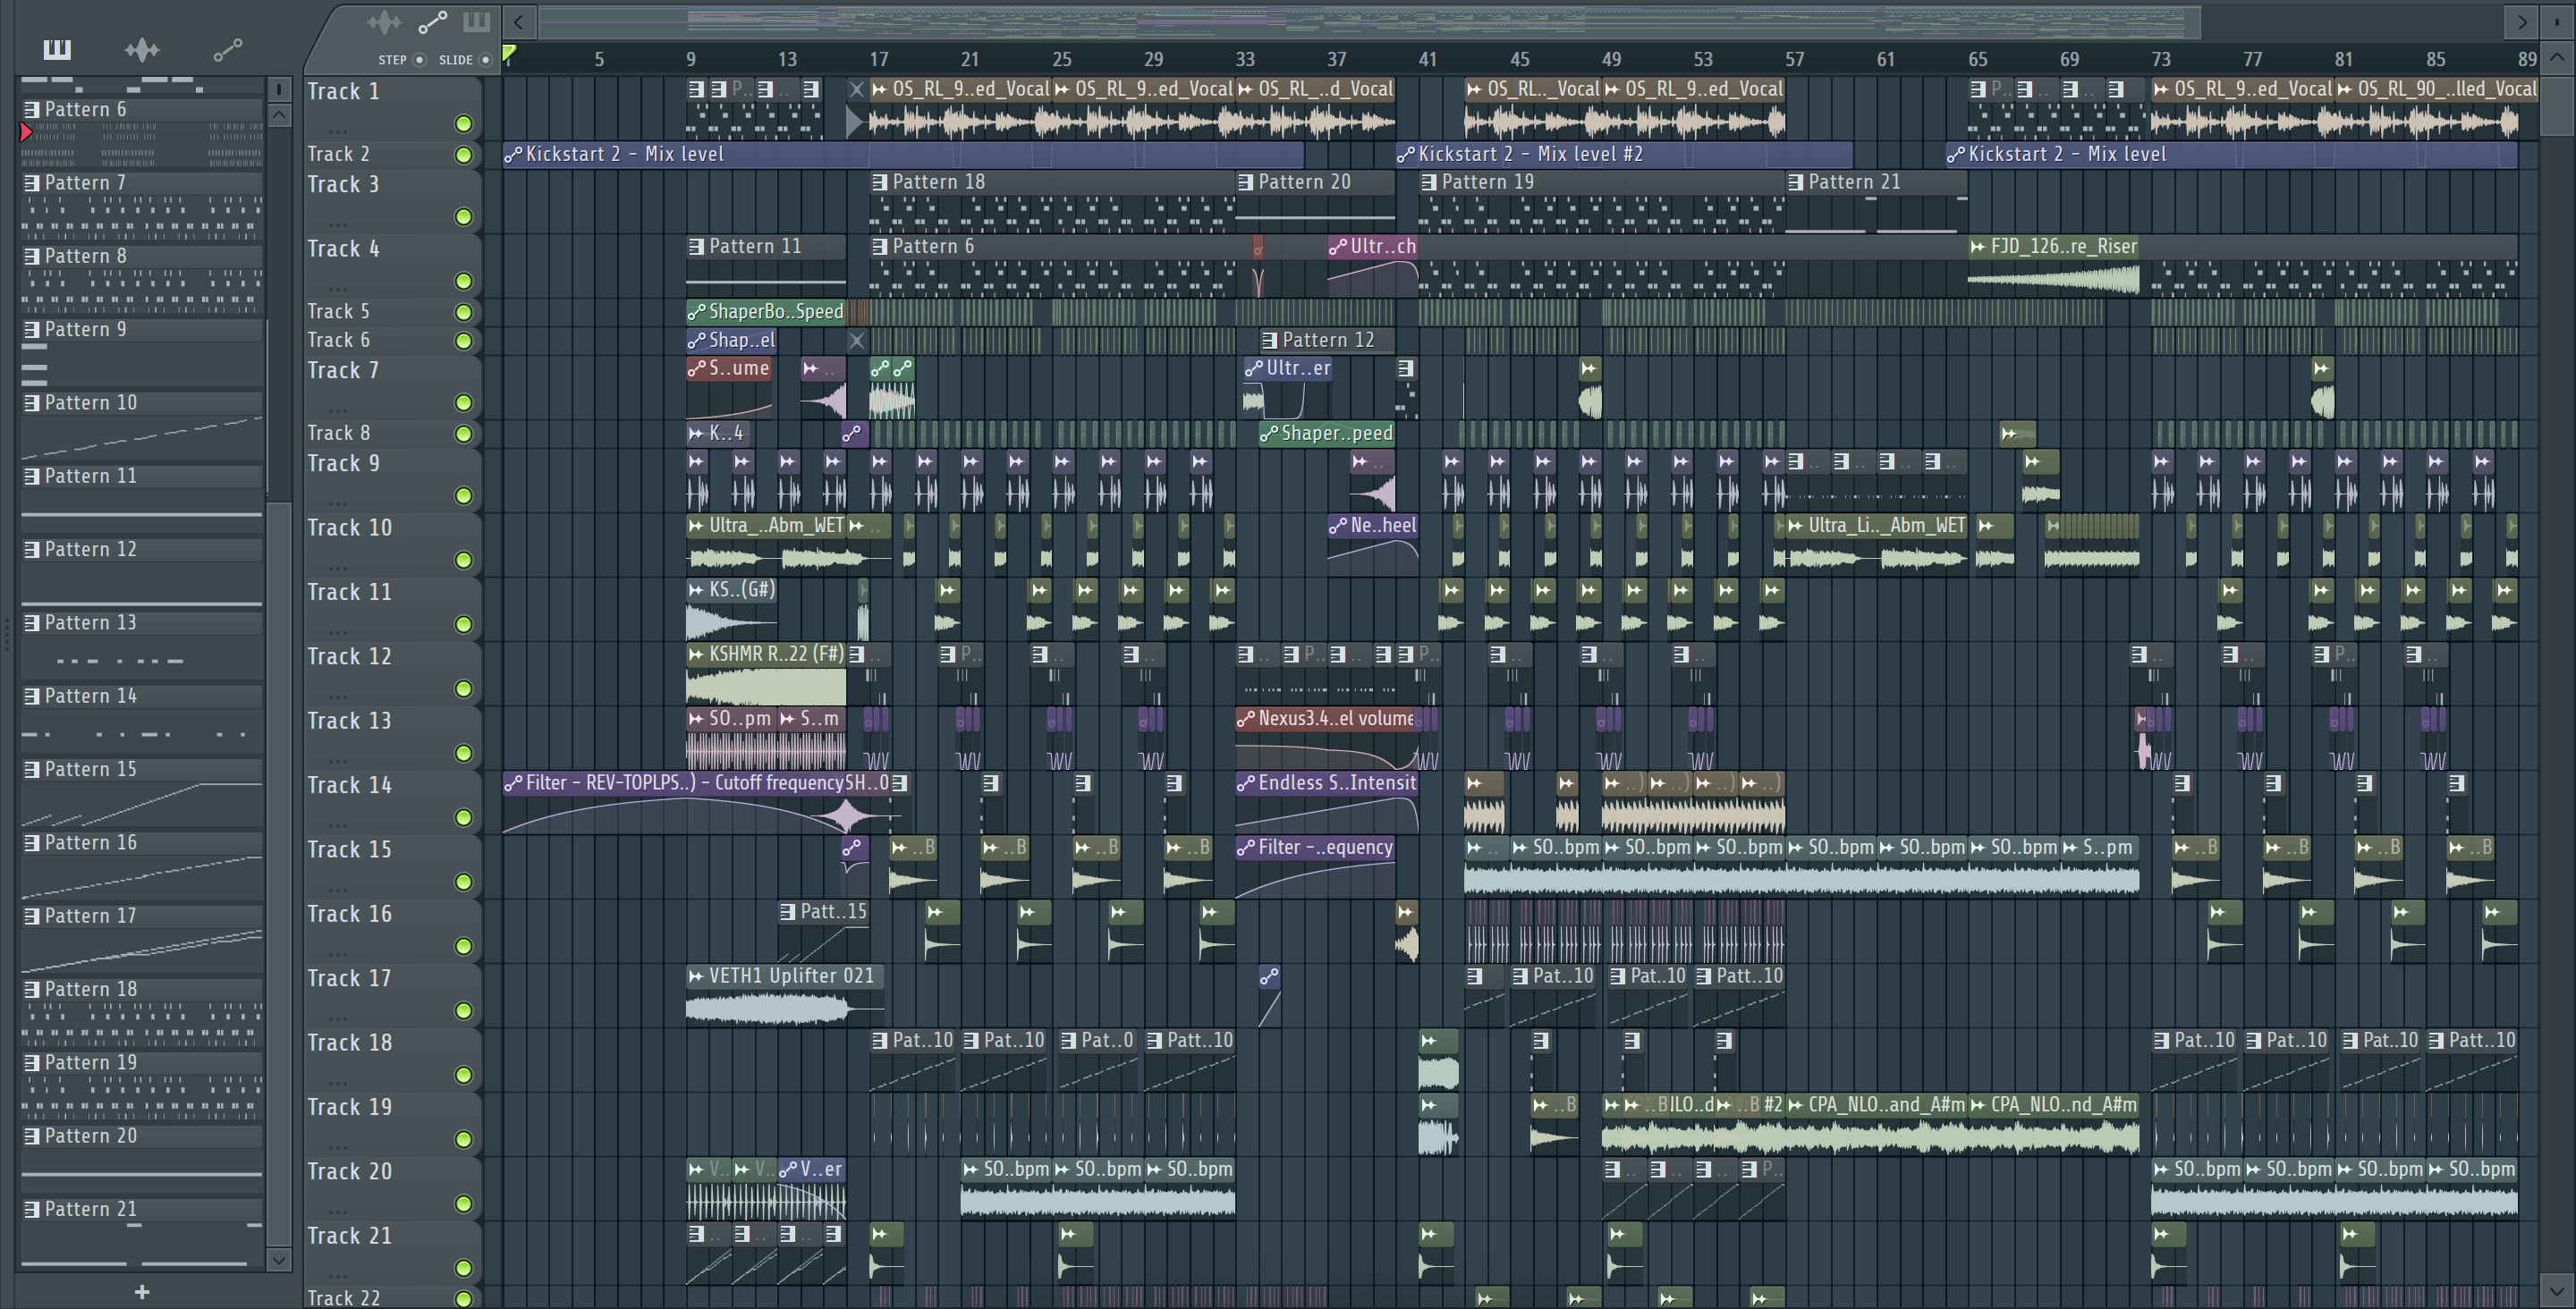Toggle STEP edit mode
This screenshot has height=1309, width=2576.
419,60
